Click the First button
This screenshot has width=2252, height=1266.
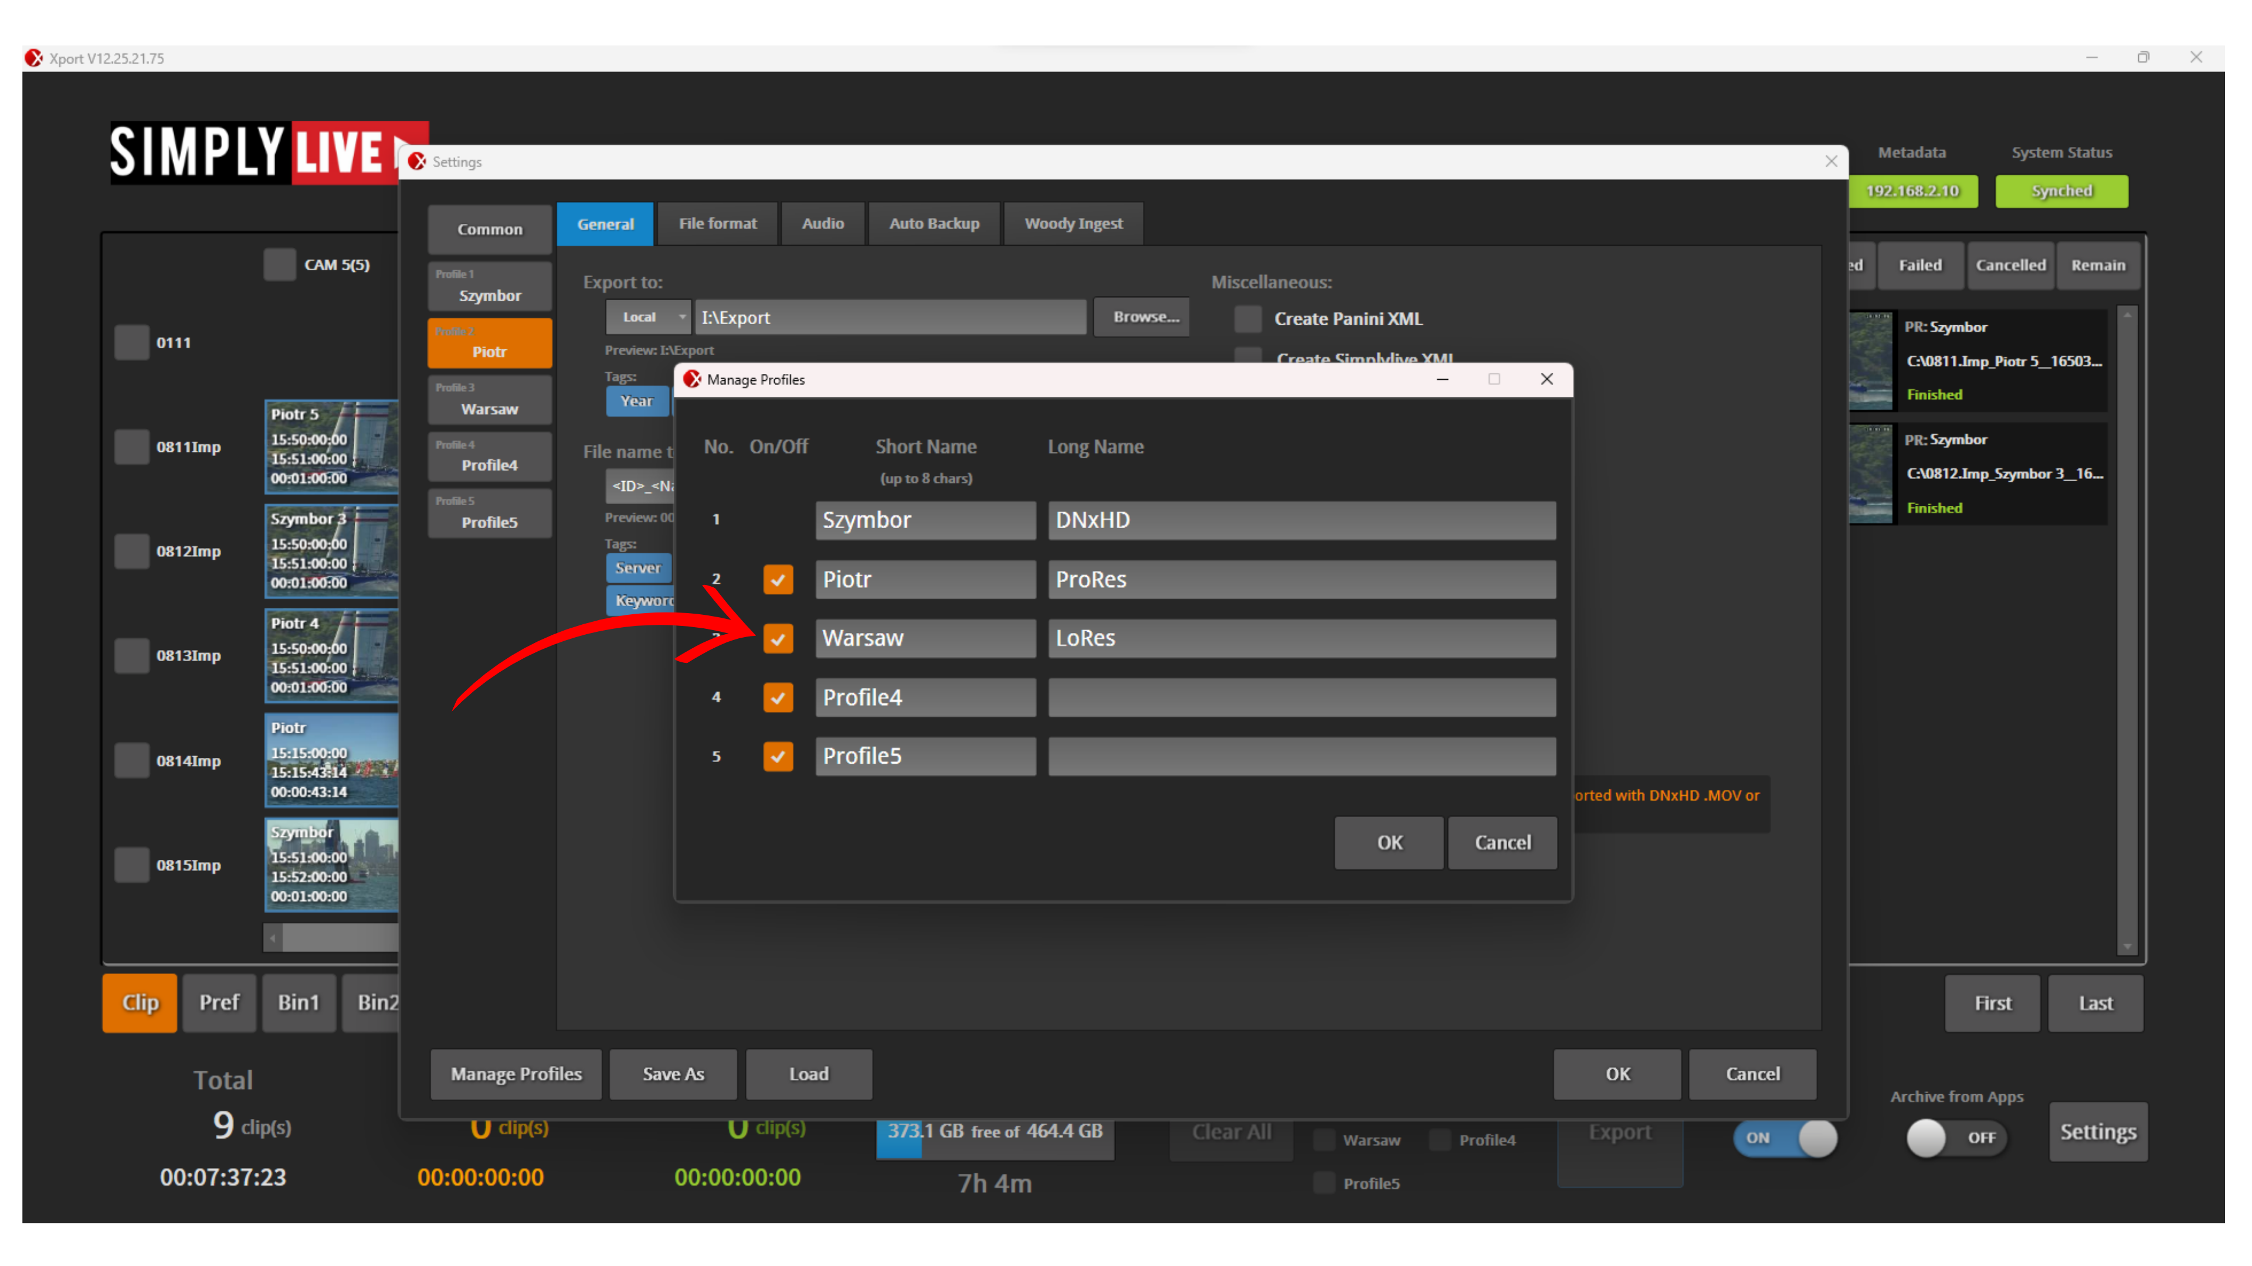coord(1992,1003)
